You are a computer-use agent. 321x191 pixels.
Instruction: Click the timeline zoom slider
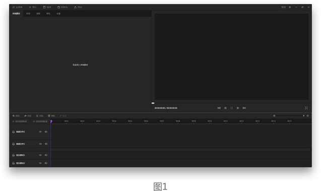coord(291,116)
